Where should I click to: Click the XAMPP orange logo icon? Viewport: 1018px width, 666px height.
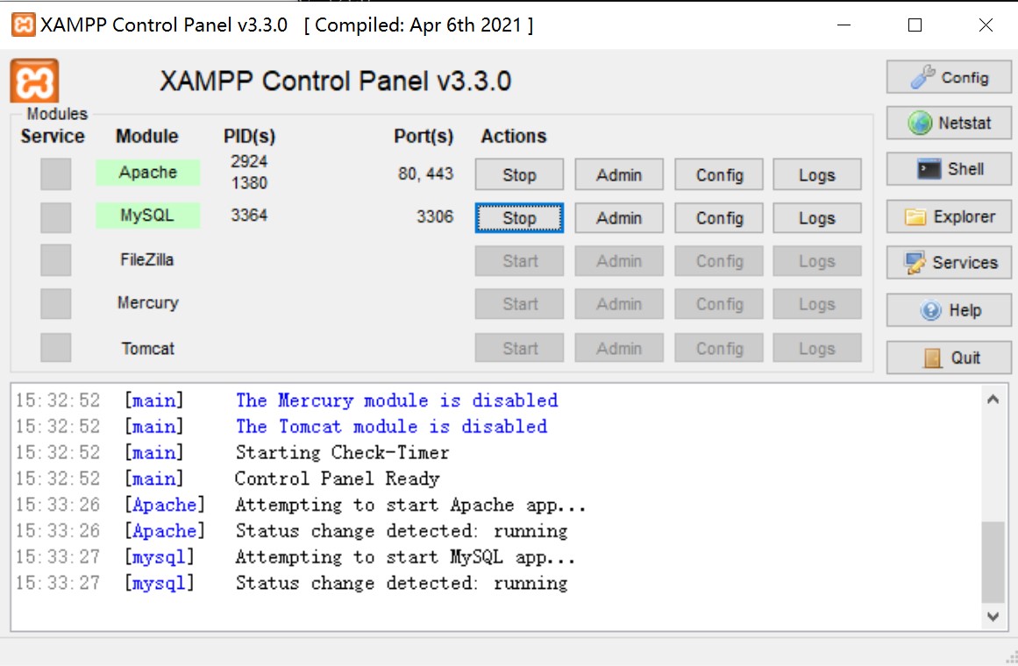pyautogui.click(x=34, y=81)
